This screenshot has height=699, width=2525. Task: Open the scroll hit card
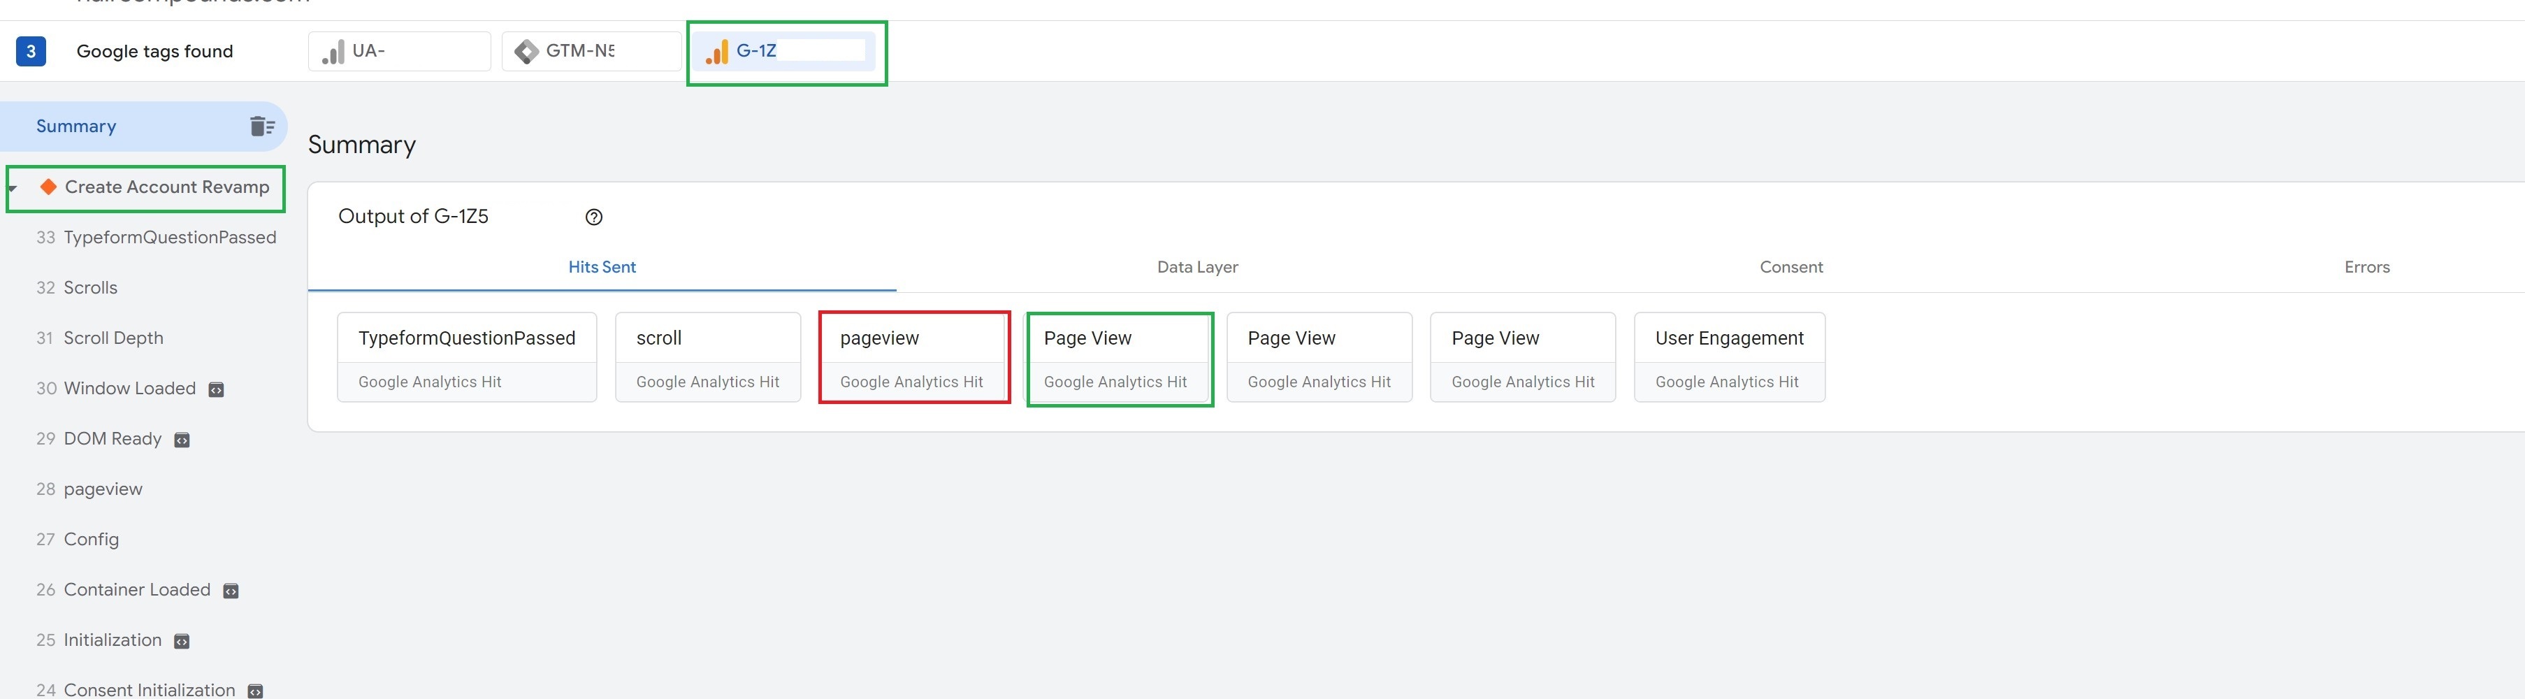click(708, 357)
